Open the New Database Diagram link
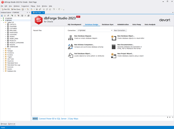This screenshot has height=129, width=174. tap(83, 36)
